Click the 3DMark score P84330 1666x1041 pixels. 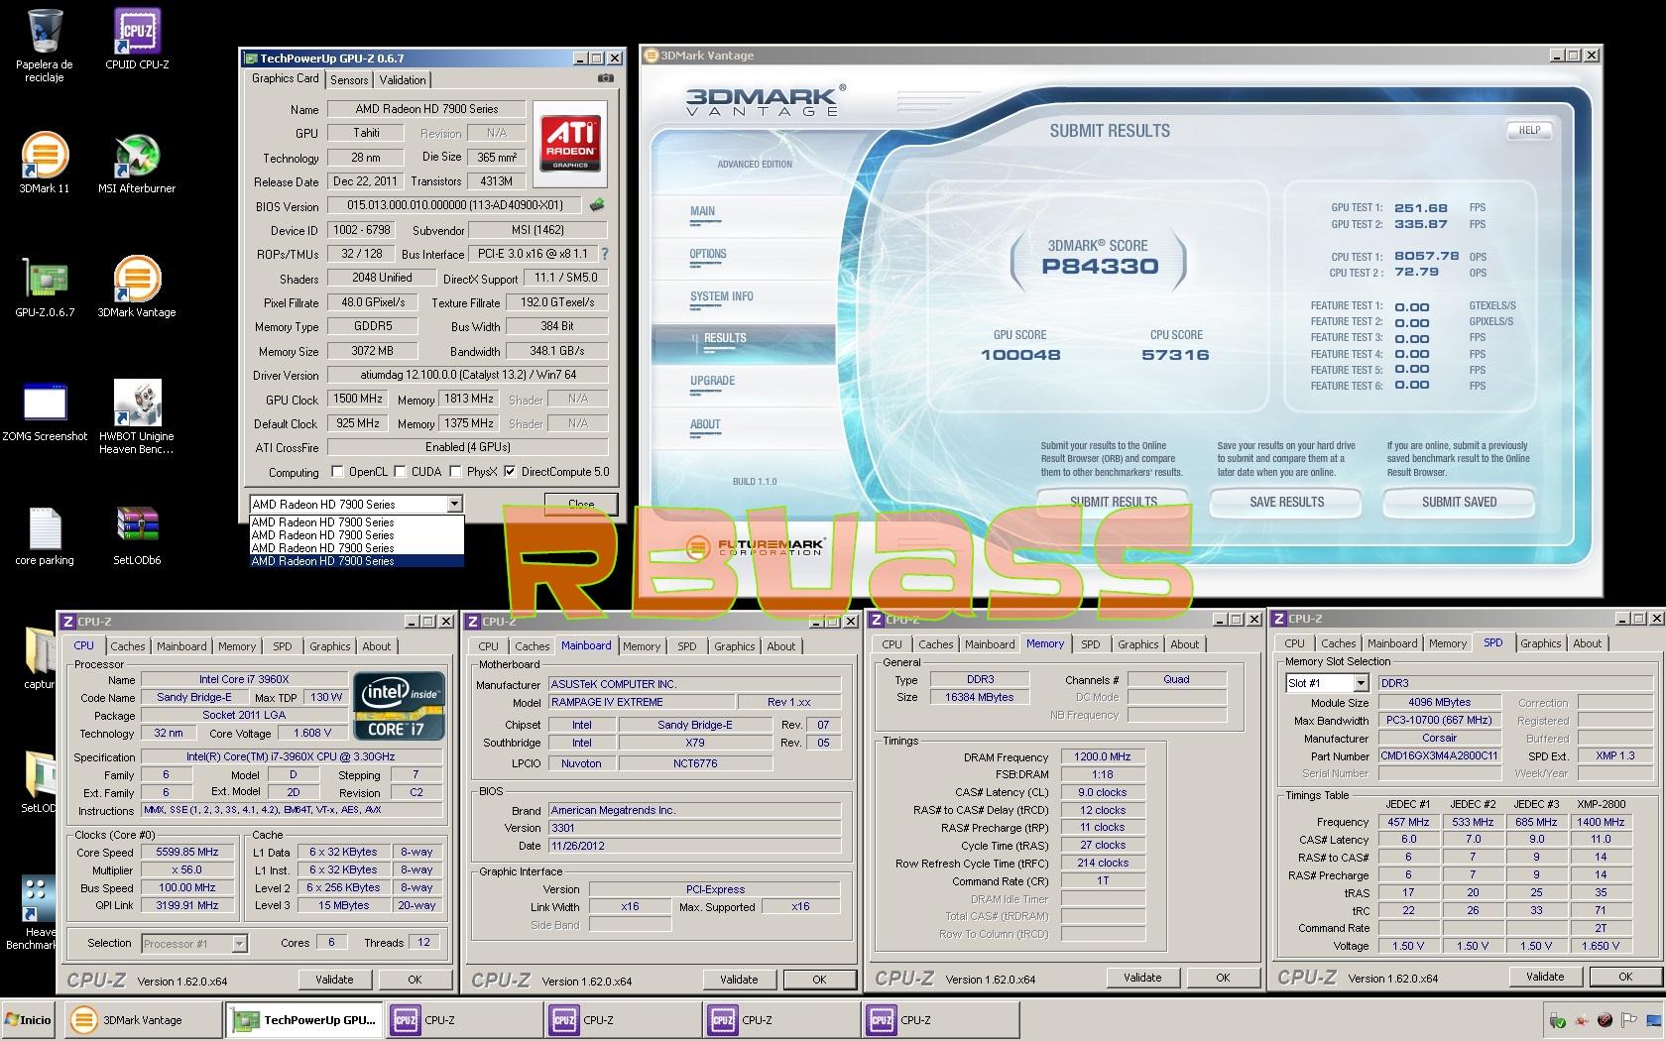[1100, 266]
